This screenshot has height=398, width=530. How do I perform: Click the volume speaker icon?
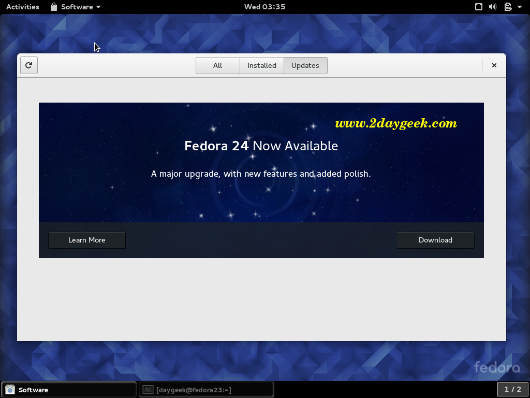(493, 7)
